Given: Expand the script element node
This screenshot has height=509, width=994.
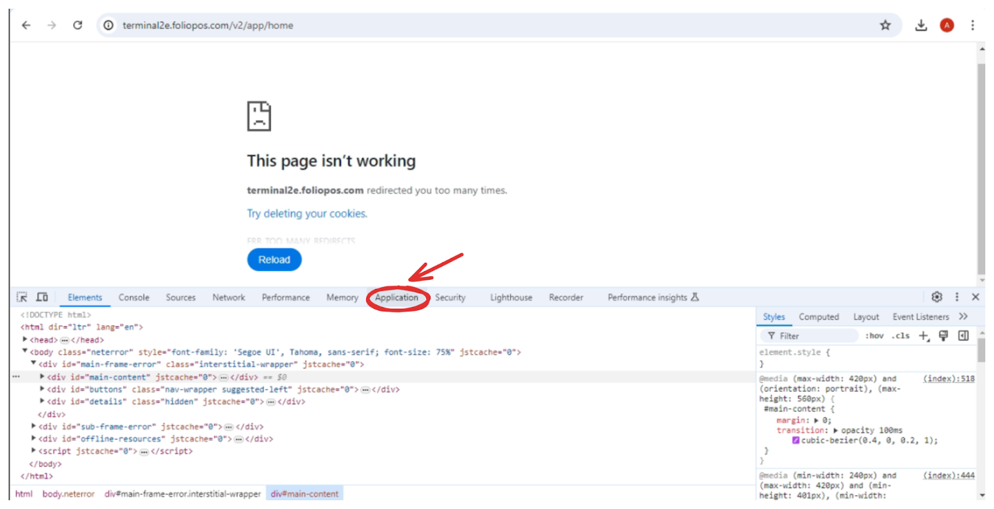Looking at the screenshot, I should tap(34, 451).
